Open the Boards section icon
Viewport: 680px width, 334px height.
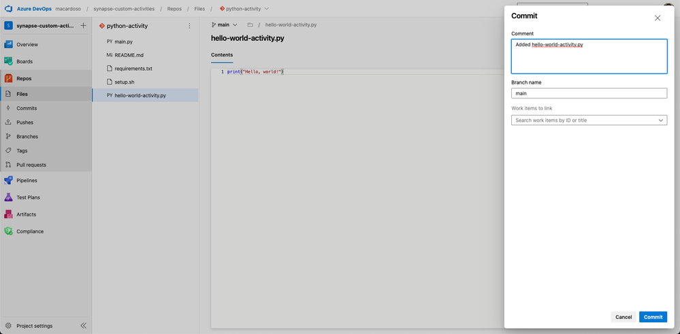pos(7,61)
